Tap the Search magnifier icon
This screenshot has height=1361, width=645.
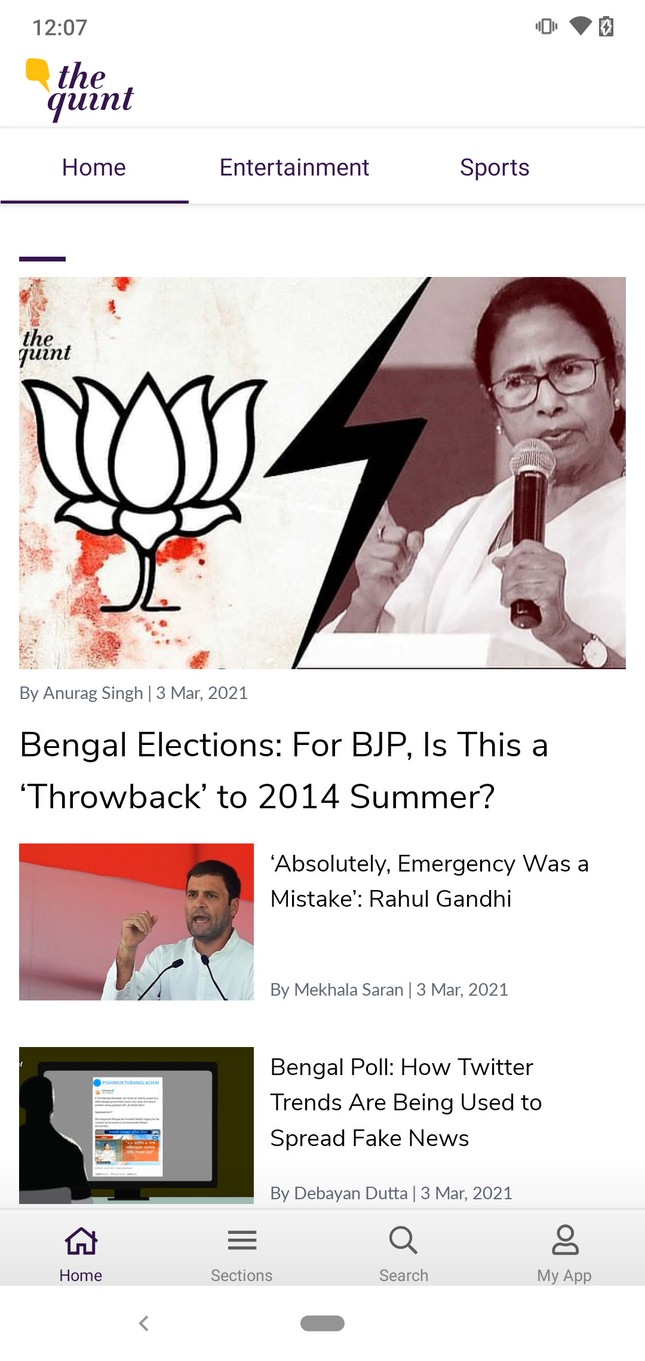(x=403, y=1240)
